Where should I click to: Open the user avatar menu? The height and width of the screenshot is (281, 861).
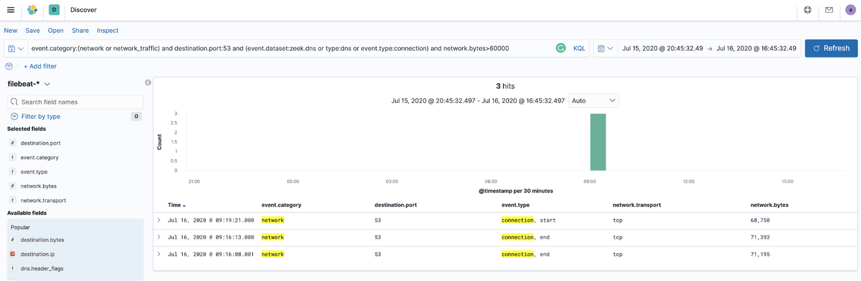tap(850, 10)
